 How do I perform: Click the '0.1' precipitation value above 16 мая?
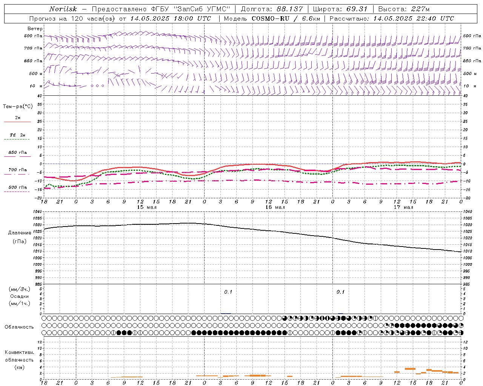[228, 292]
